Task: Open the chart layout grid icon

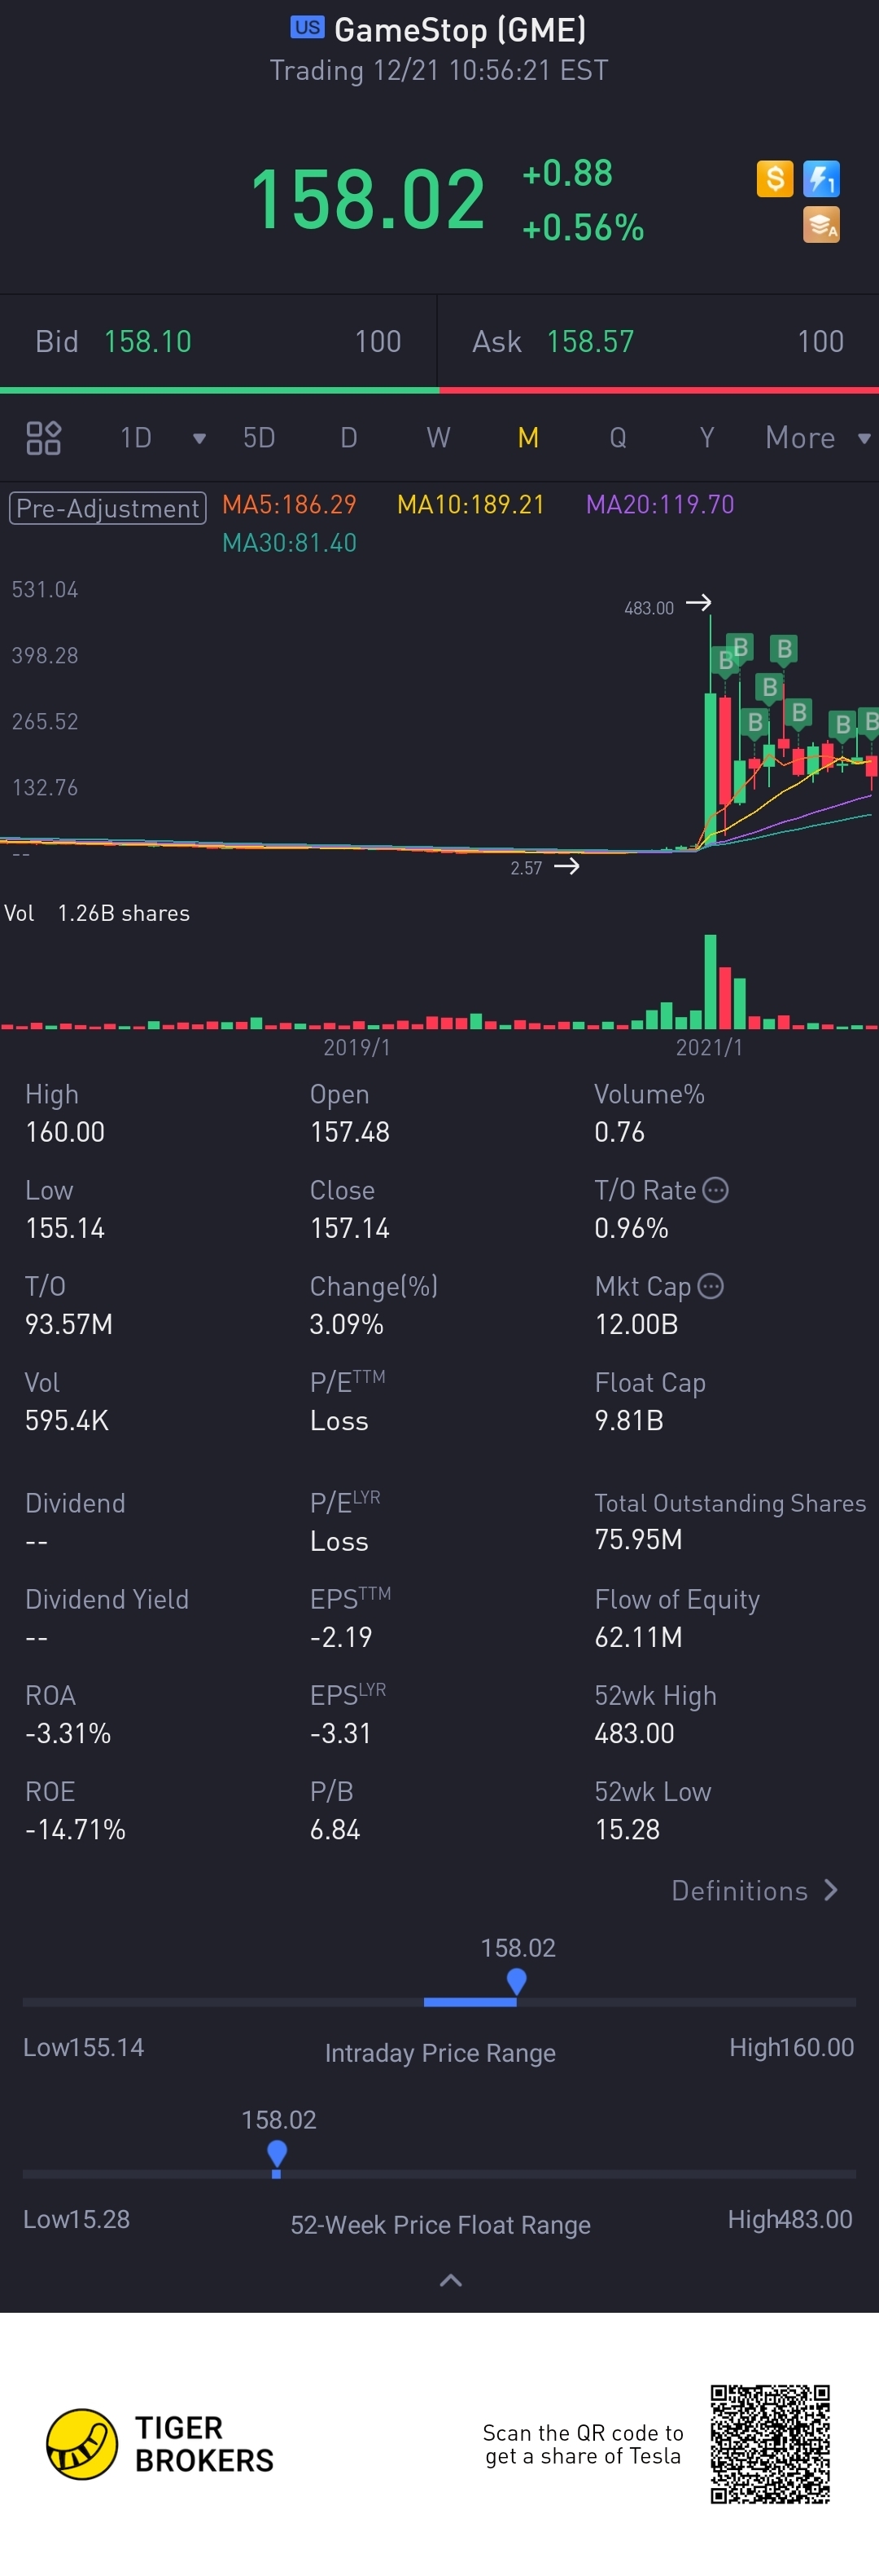Action: pos(43,438)
